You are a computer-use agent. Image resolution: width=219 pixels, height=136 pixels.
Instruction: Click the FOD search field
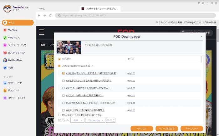196,33
